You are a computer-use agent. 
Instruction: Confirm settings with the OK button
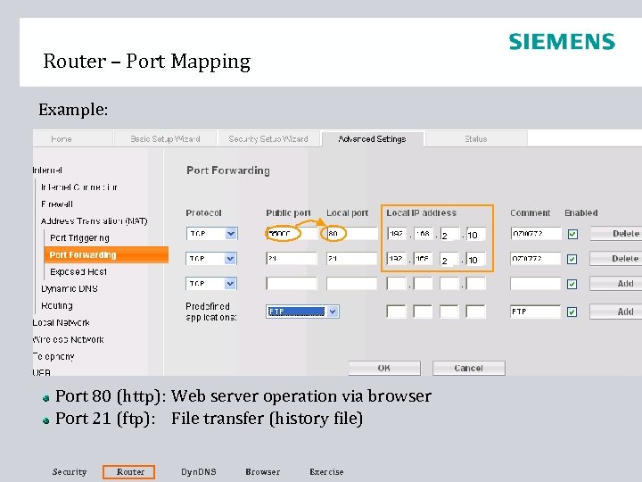[384, 368]
